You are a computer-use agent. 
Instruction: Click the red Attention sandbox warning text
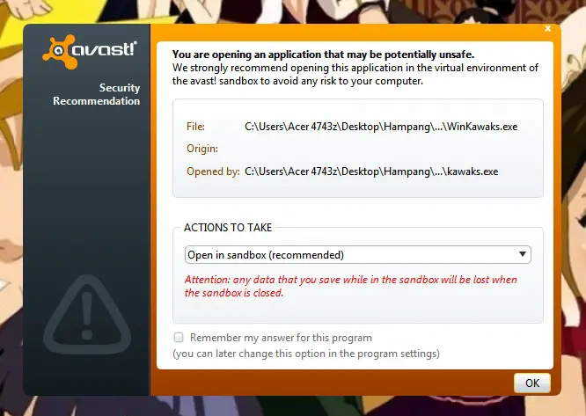(350, 286)
